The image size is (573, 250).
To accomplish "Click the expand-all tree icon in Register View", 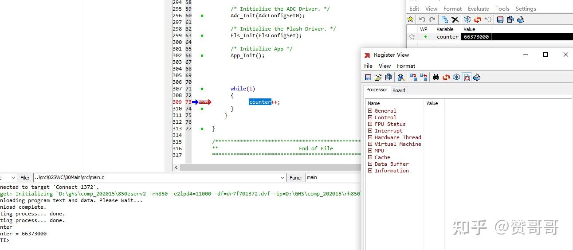I will click(413, 77).
